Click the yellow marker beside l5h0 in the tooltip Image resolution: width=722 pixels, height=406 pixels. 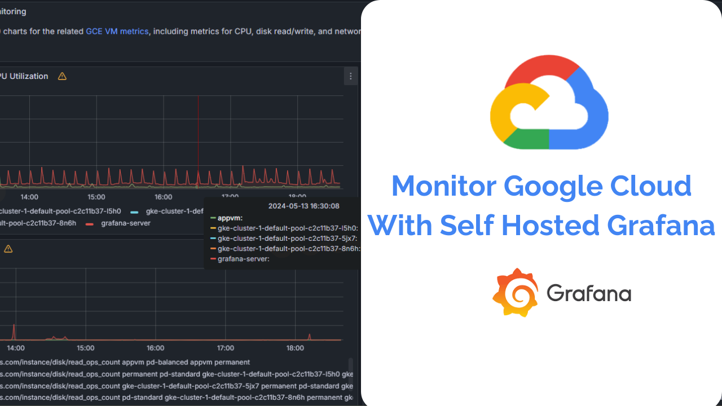(213, 228)
